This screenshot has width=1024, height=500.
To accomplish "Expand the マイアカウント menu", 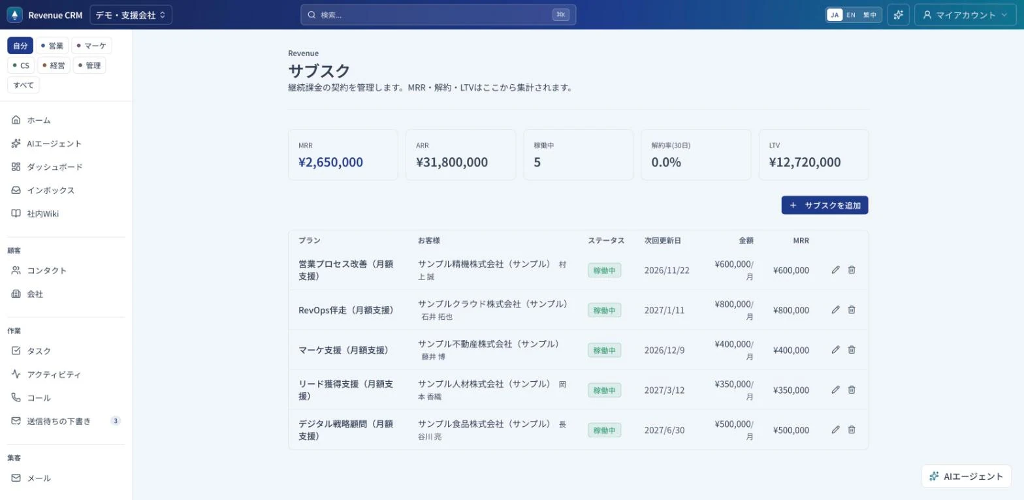I will 965,14.
